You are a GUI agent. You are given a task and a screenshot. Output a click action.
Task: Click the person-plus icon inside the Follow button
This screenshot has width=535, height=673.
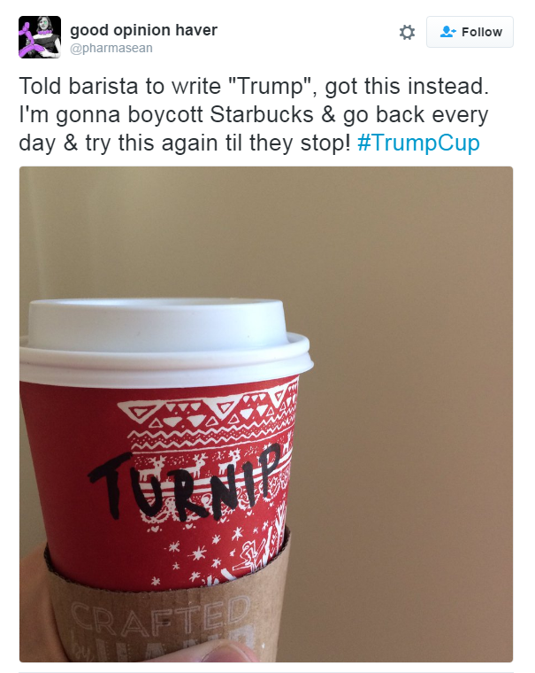point(447,32)
